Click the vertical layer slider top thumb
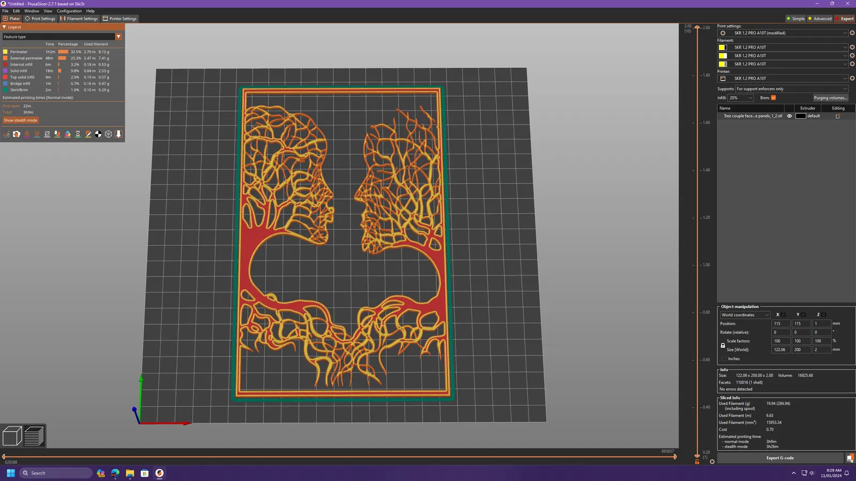The width and height of the screenshot is (856, 481). (697, 27)
